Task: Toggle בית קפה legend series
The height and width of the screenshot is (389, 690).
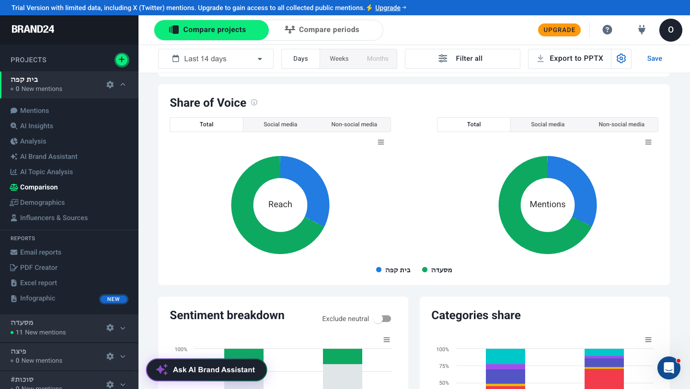Action: pos(393,270)
